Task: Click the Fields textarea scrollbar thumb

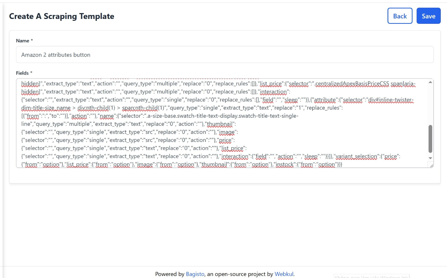Action: (x=430, y=138)
